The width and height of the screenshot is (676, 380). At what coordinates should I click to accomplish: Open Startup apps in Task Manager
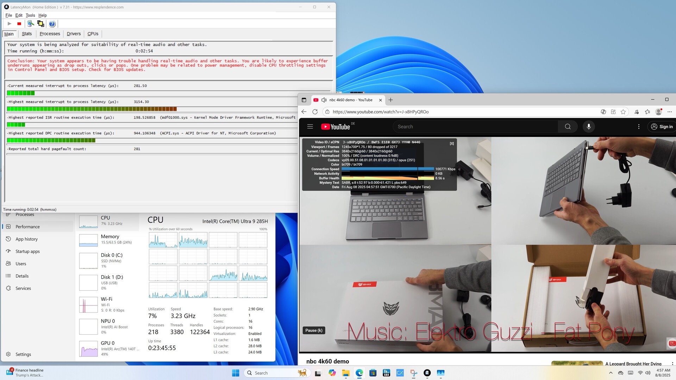pyautogui.click(x=38, y=251)
